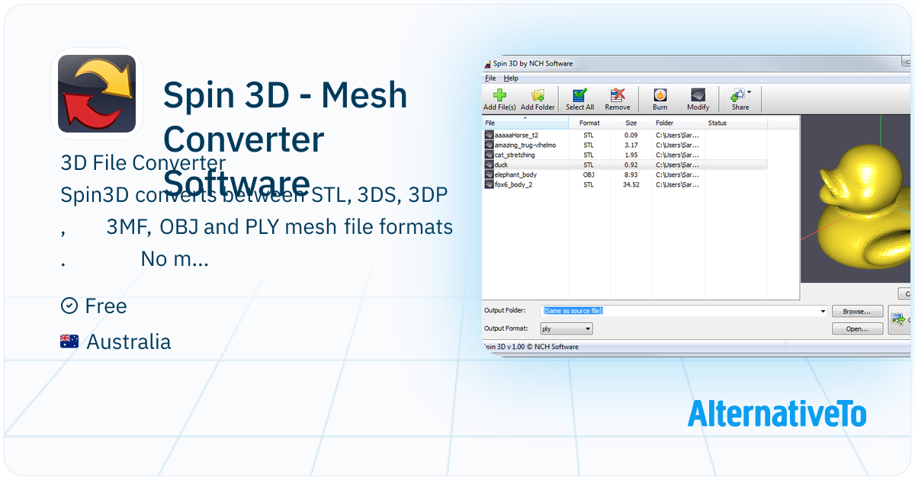This screenshot has width=915, height=480.
Task: Open the File menu
Action: (x=490, y=78)
